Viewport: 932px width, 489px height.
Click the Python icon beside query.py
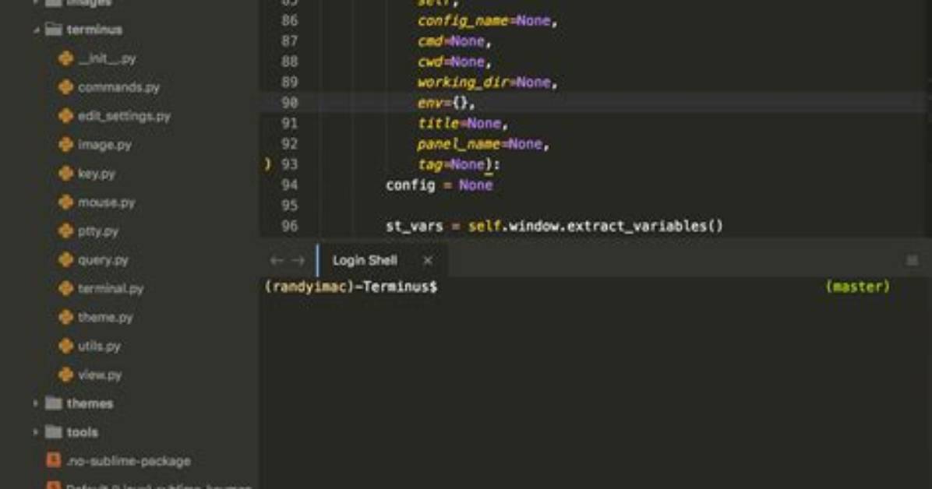(65, 259)
